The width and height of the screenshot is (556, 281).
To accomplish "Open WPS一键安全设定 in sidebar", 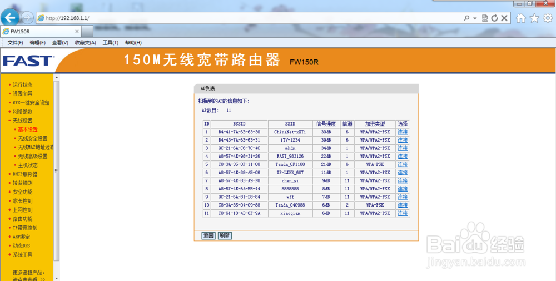I will pos(31,103).
